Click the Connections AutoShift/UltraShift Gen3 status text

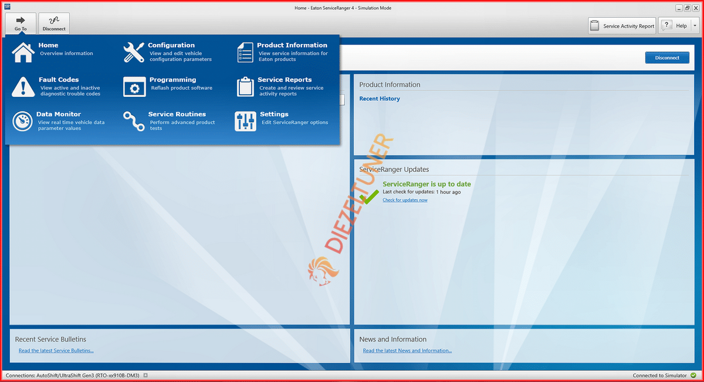(x=73, y=376)
